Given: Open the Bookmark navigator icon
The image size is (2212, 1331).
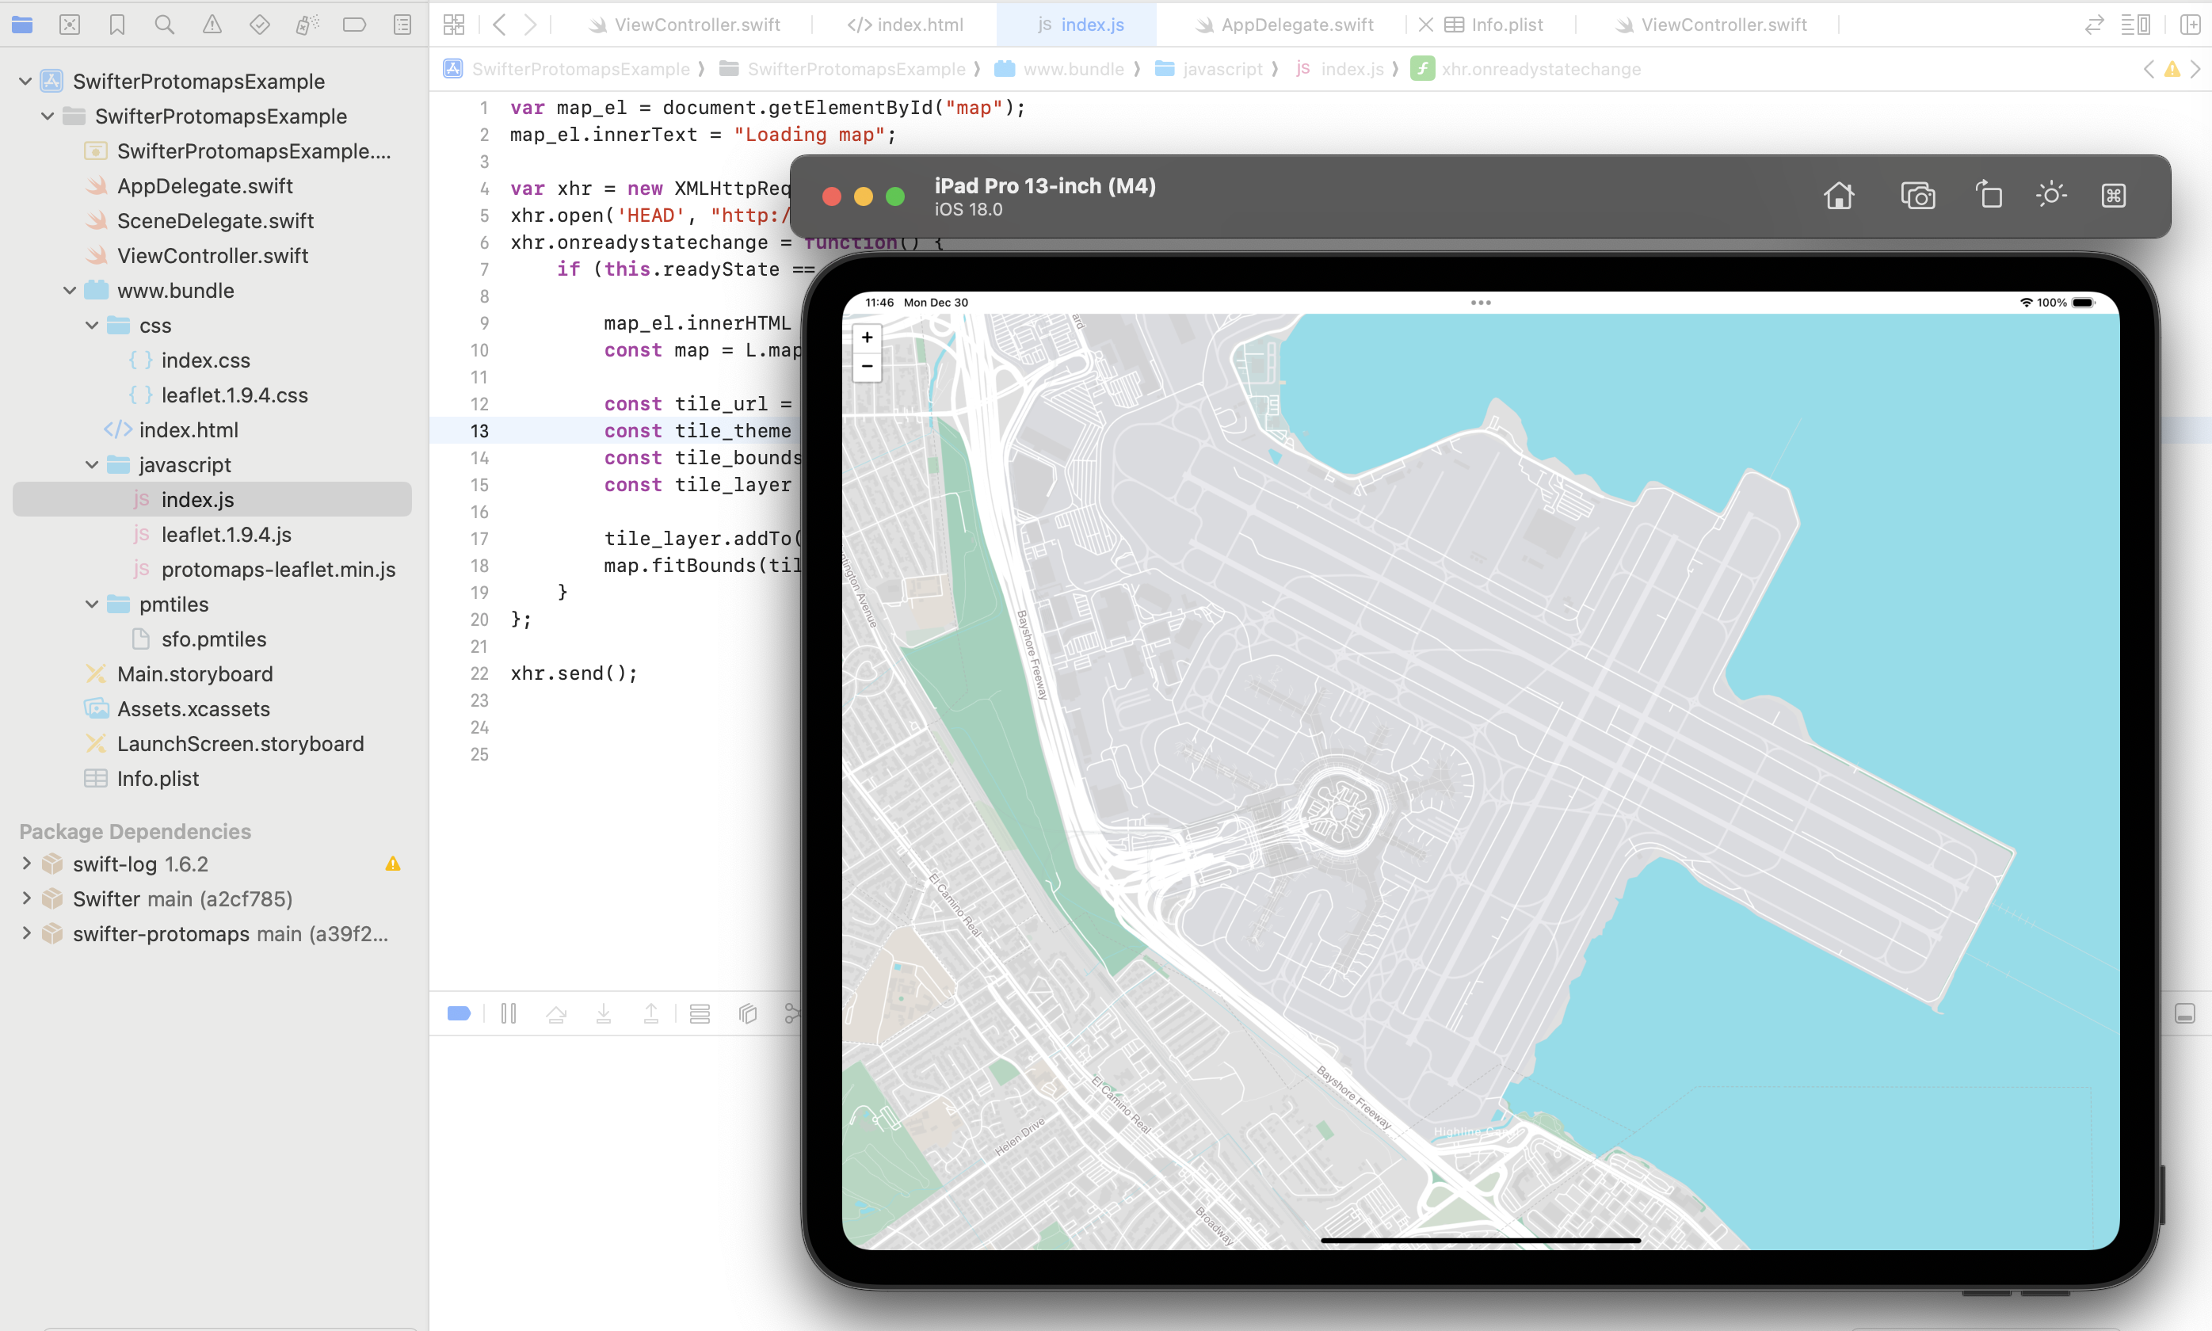Looking at the screenshot, I should click(x=116, y=25).
